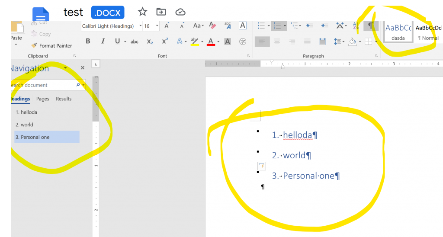
Task: Apply the dasda style
Action: click(x=398, y=32)
